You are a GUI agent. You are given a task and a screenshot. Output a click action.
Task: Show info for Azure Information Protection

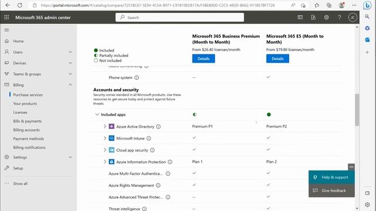pos(170,162)
